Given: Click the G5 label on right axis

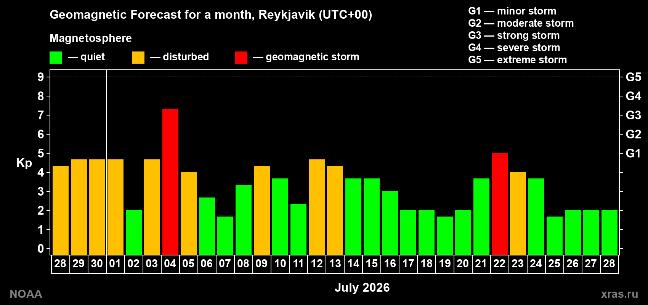Looking at the screenshot, I should [x=634, y=77].
